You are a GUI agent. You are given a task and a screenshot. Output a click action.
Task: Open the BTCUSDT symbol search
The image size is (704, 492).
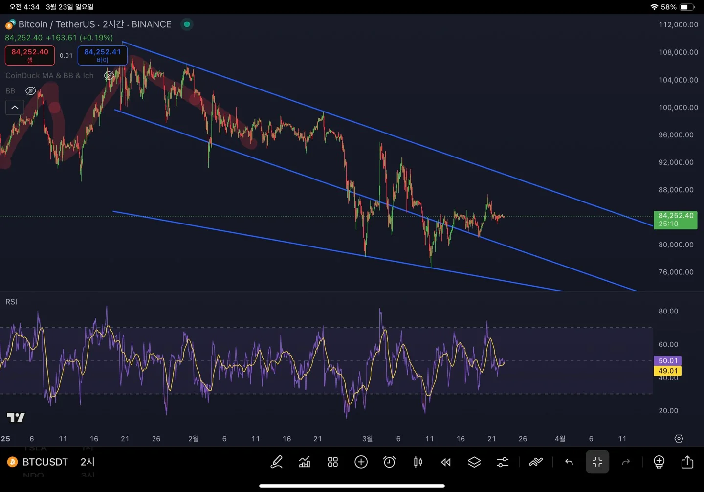(x=38, y=462)
